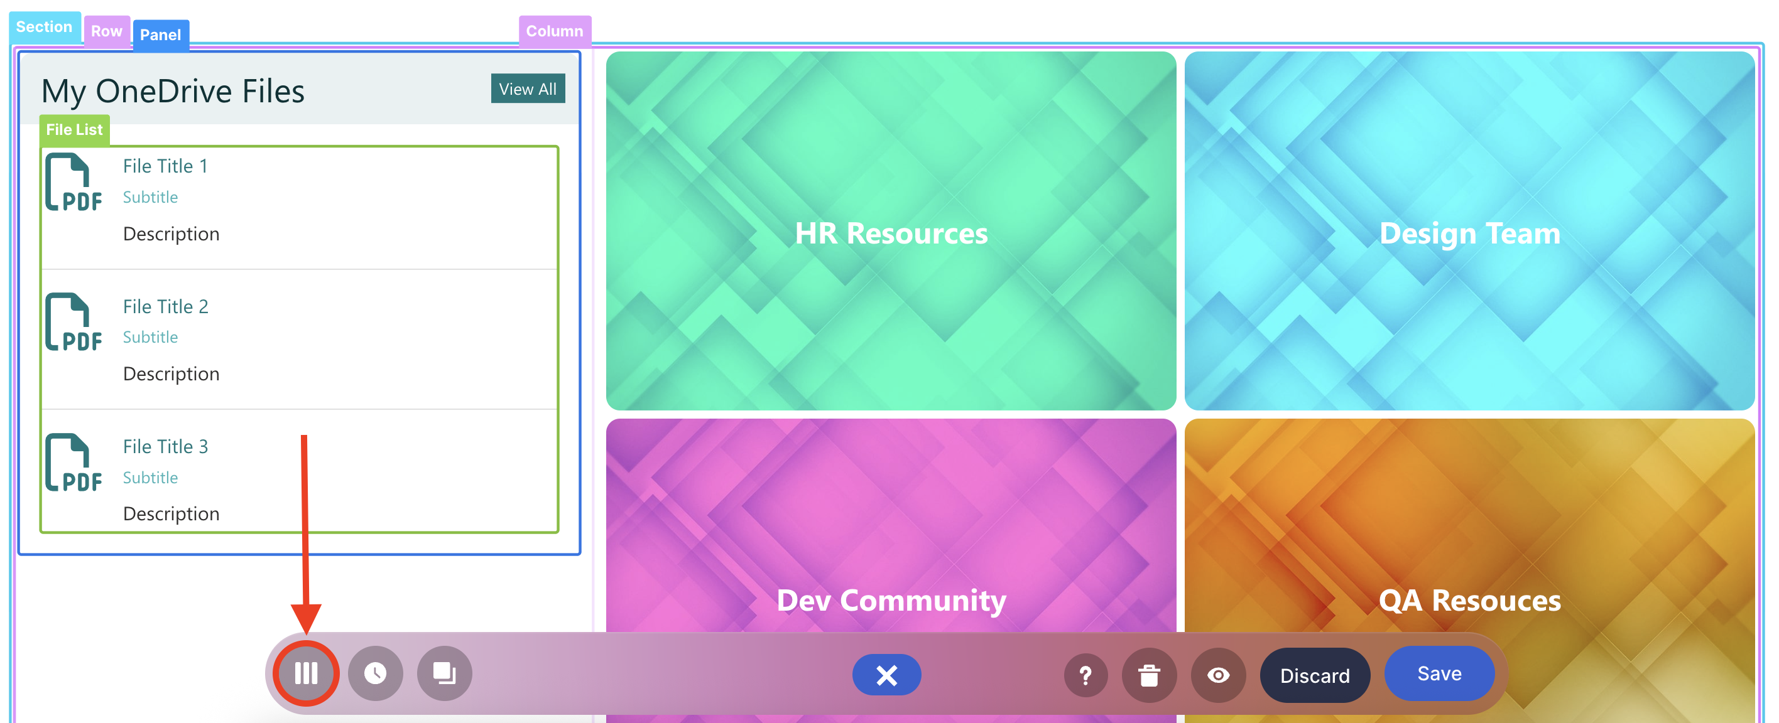Open help with question mark icon
1779x723 pixels.
[x=1085, y=675]
